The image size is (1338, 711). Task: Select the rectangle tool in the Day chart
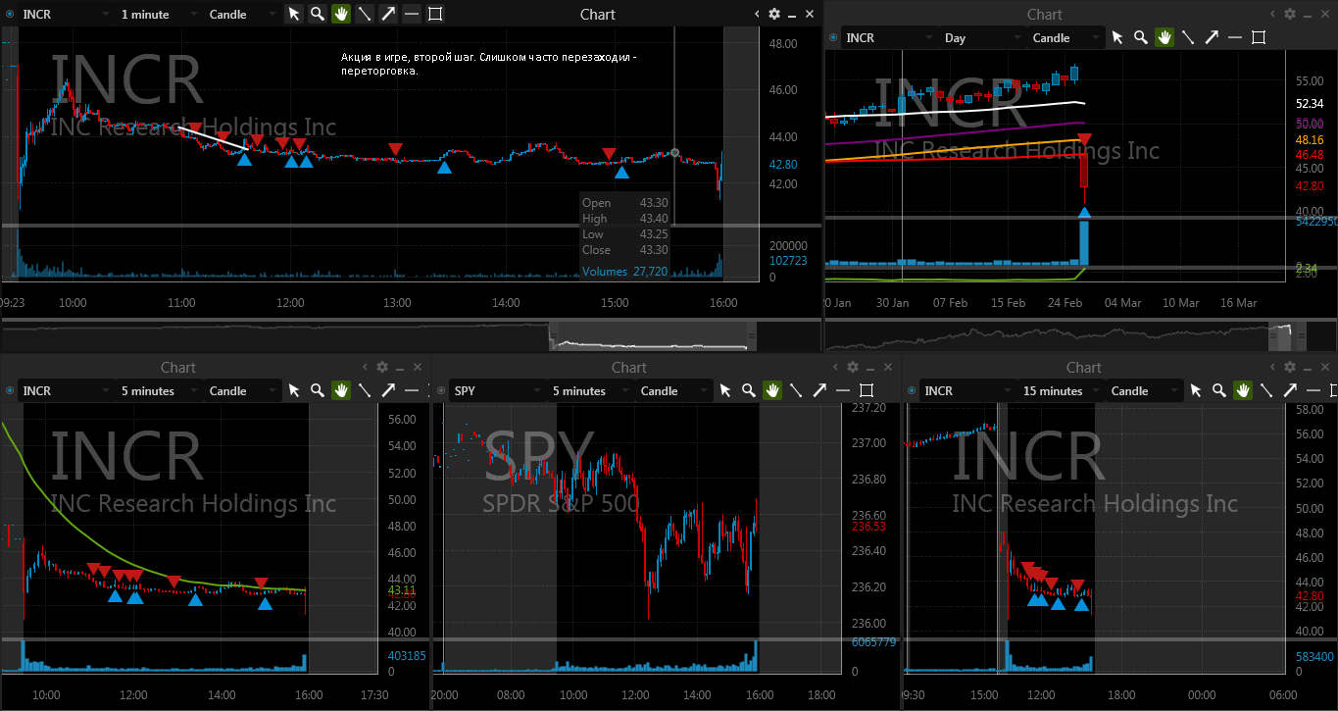coord(1259,37)
